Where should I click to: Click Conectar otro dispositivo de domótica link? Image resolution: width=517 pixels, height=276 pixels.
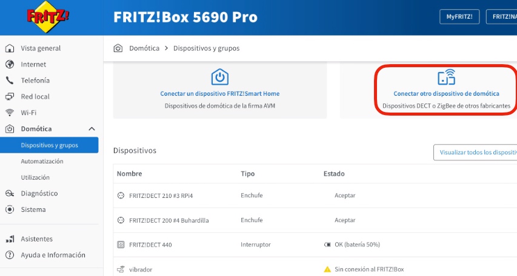pos(447,94)
